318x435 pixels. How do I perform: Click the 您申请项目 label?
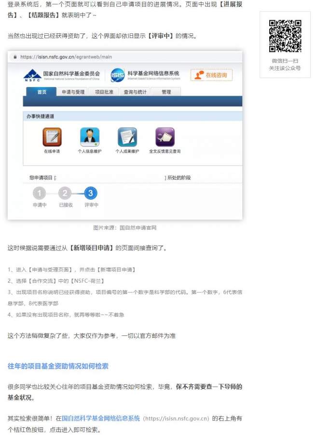[x=41, y=177]
